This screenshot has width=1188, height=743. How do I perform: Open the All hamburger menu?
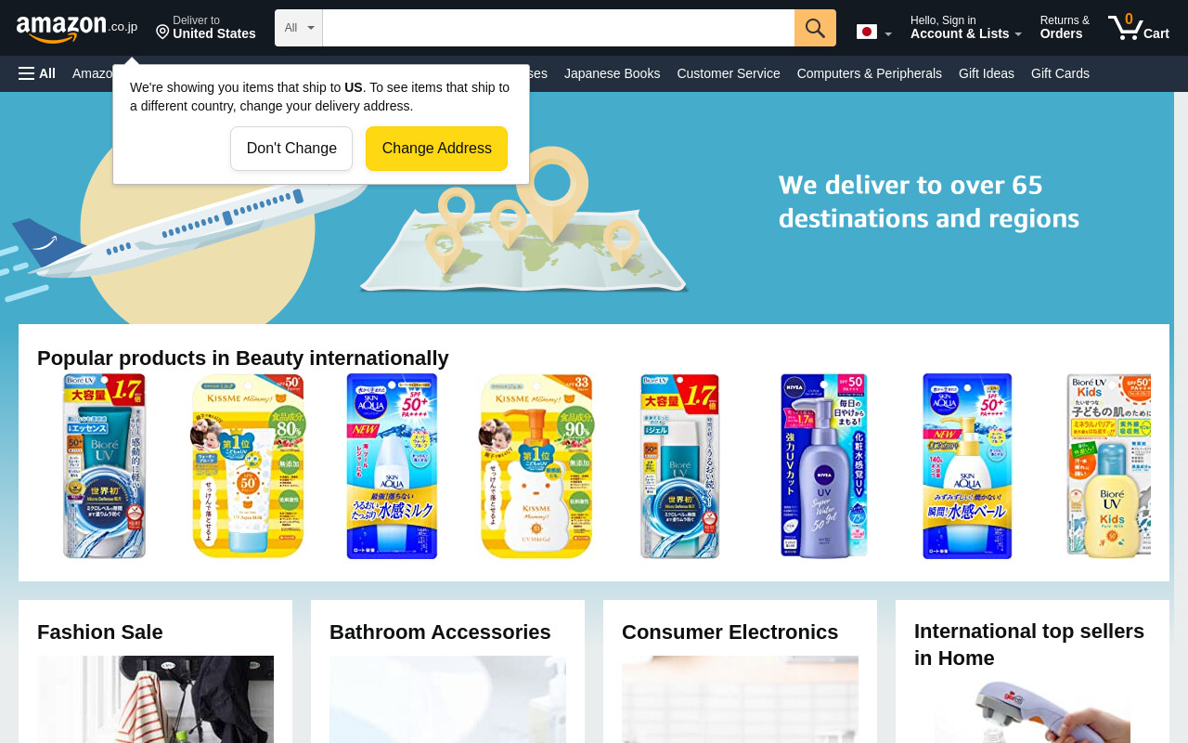[x=37, y=73]
